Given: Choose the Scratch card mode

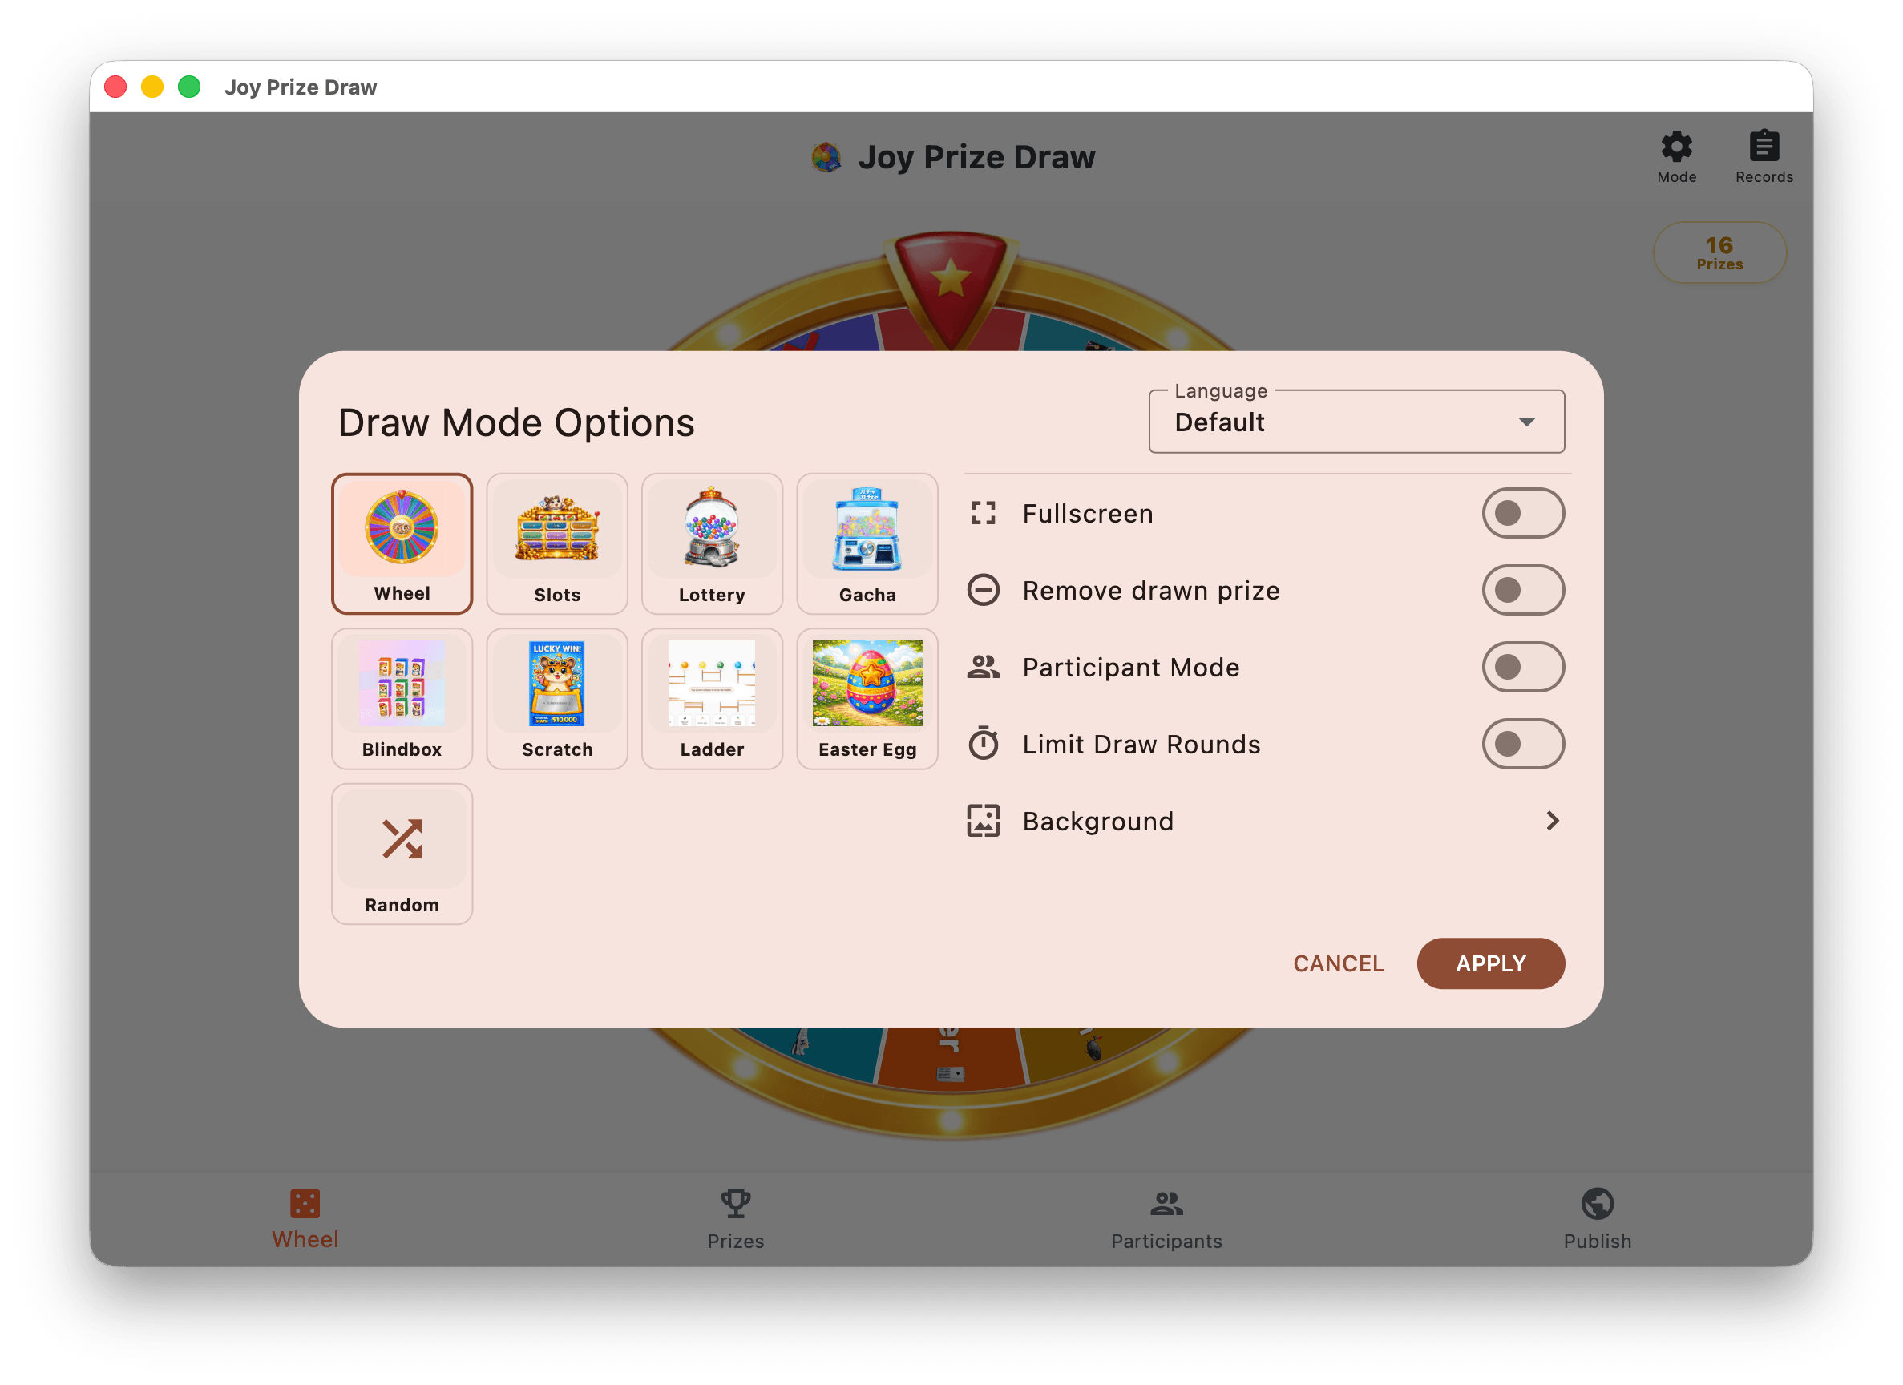Looking at the screenshot, I should (x=556, y=698).
